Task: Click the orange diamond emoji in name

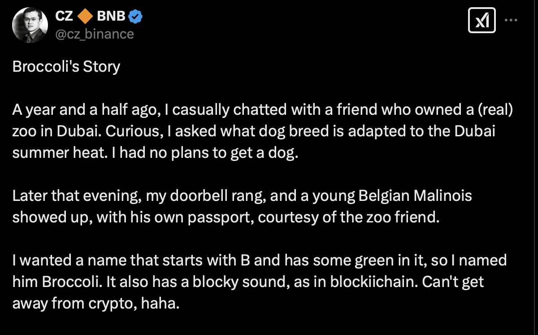Action: point(84,17)
